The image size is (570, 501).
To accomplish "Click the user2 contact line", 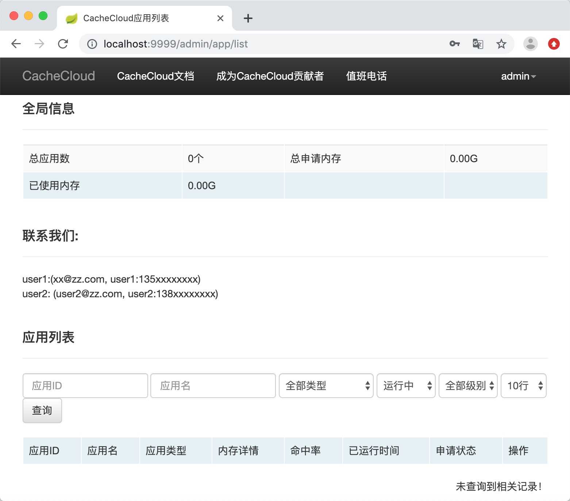I will tap(120, 294).
